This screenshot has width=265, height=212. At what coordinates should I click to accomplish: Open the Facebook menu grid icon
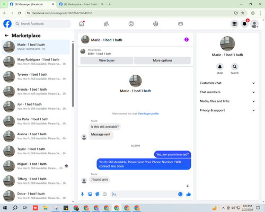(x=234, y=24)
